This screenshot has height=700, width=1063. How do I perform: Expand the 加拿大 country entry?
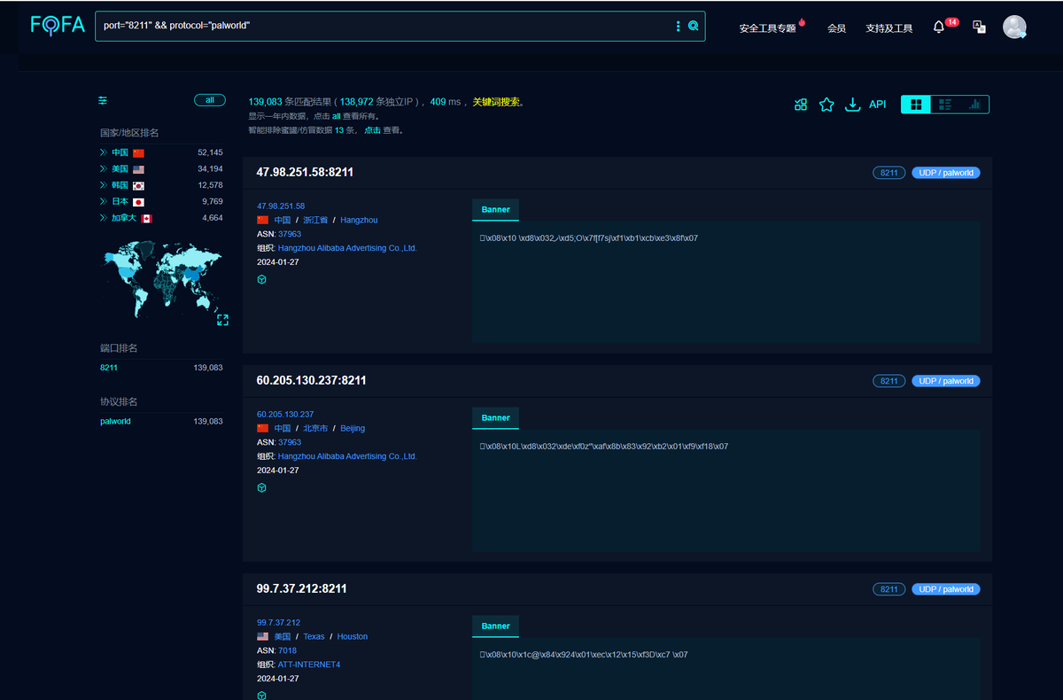point(104,218)
